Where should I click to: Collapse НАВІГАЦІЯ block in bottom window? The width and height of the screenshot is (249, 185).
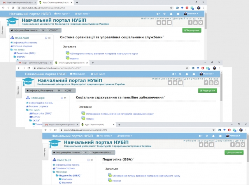point(88,160)
